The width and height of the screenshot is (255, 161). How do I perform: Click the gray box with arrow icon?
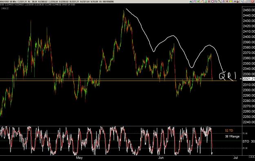(x=216, y=2)
